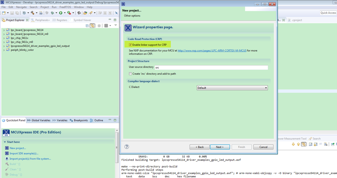
Task: Check Create 'inc' directory and add to path
Action: point(130,74)
